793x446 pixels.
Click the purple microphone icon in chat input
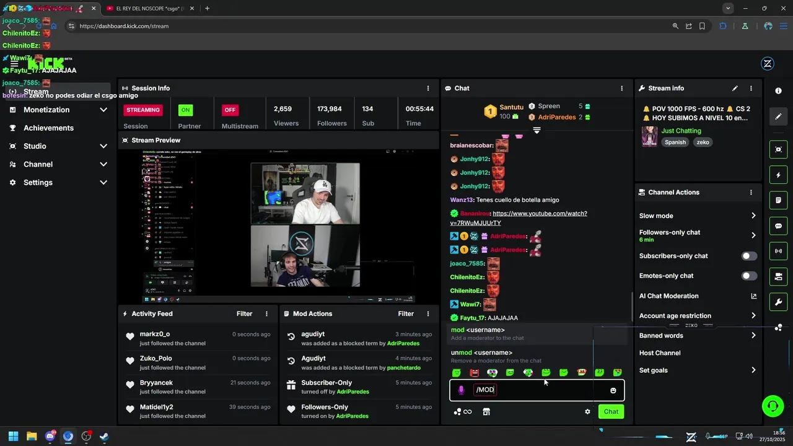461,390
